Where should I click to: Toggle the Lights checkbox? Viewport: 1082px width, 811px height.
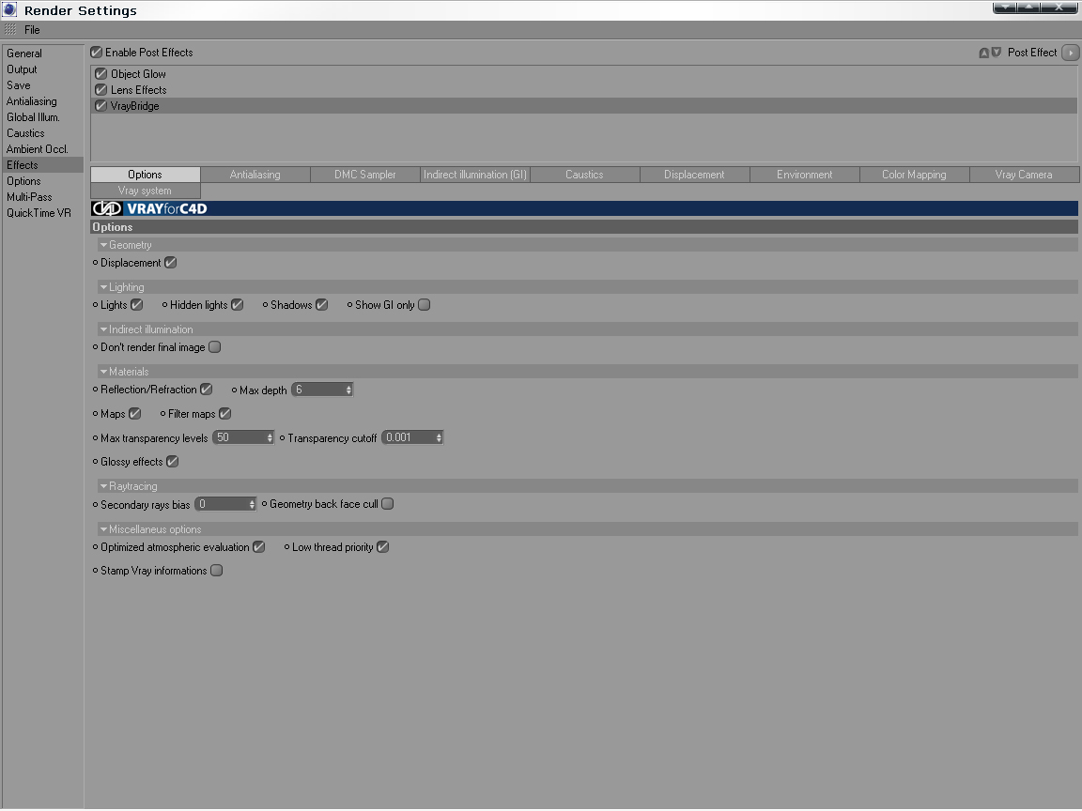[x=136, y=305]
